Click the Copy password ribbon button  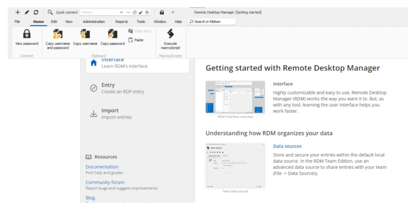coord(112,37)
